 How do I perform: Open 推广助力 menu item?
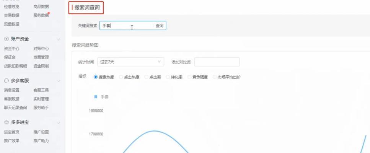[41, 141]
